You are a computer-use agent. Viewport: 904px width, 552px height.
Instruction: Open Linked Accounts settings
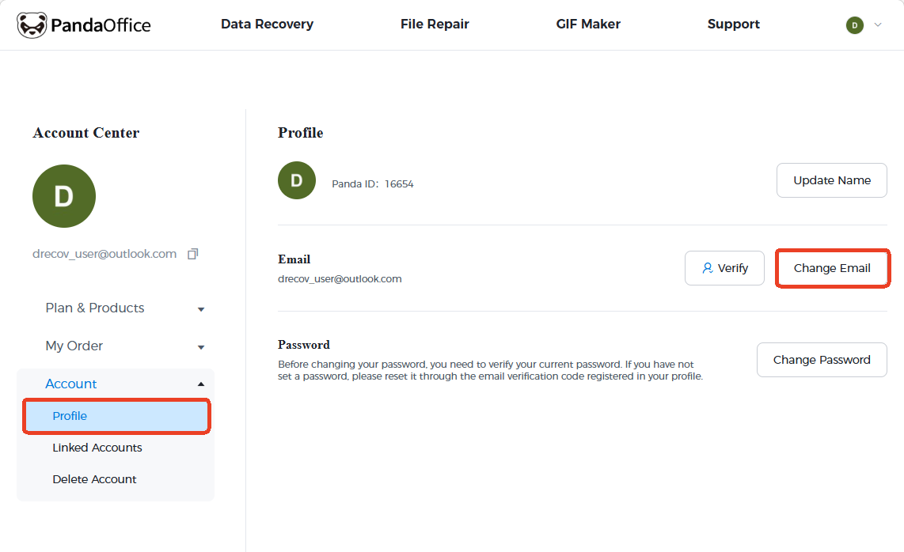click(97, 448)
